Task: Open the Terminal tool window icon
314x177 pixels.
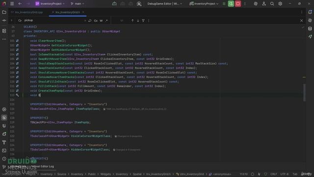Action: (x=4, y=150)
